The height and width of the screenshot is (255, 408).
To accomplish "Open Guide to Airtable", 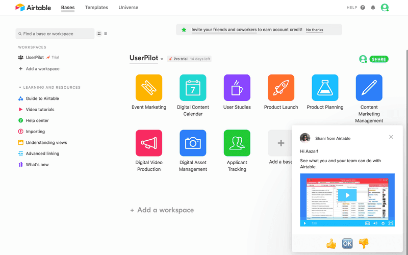I will pyautogui.click(x=39, y=98).
